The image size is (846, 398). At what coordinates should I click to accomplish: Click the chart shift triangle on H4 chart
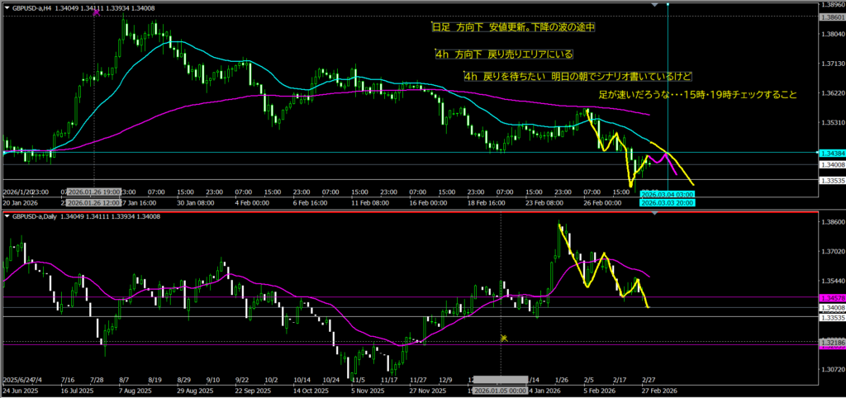(x=655, y=5)
